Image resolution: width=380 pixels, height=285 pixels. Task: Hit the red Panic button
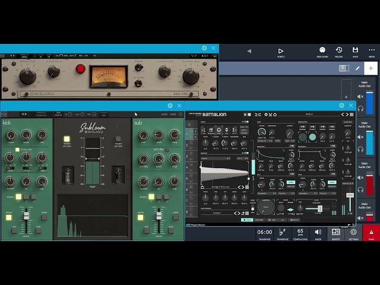(371, 233)
